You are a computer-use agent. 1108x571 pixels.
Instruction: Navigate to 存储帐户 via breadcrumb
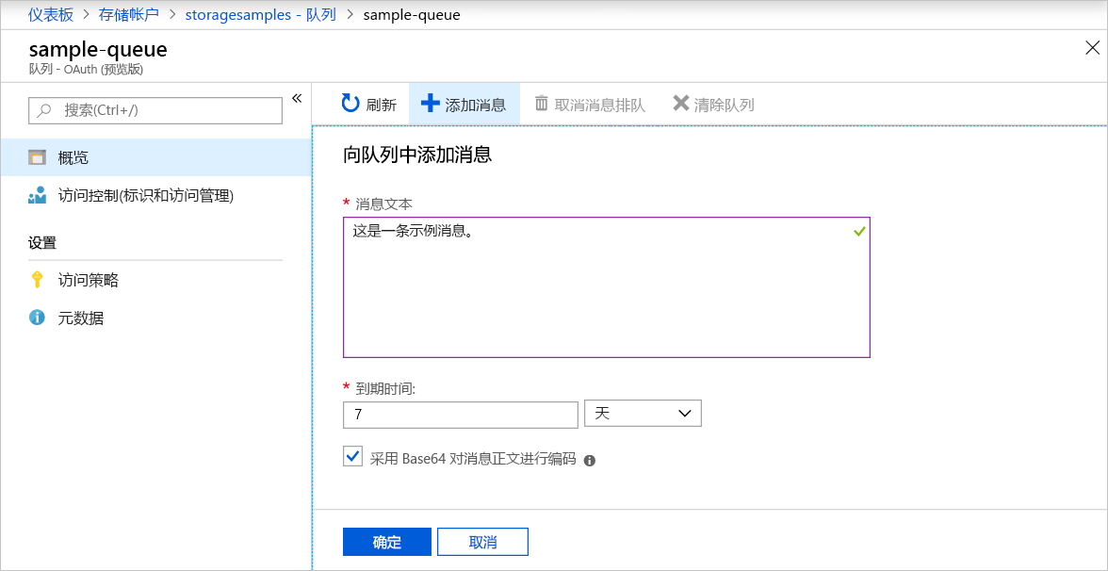129,14
